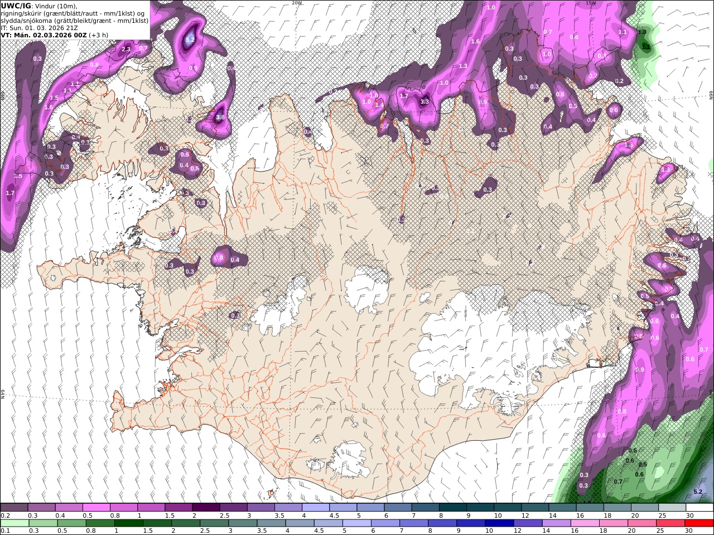Viewport: 714px width, 535px height.
Task: Click the 'slydda/snjókoma' legend description line
Action: click(x=75, y=20)
